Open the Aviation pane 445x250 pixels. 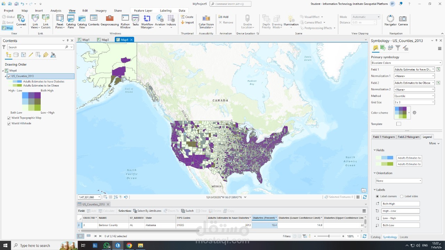click(x=160, y=21)
